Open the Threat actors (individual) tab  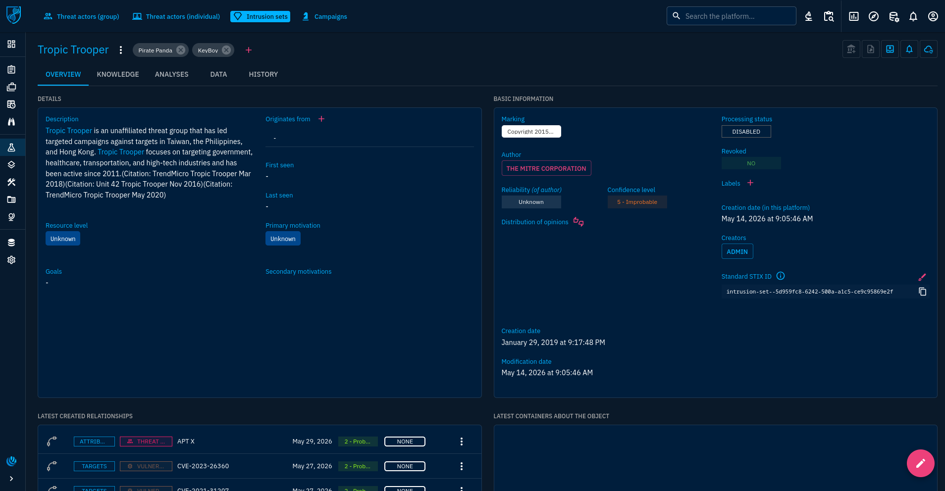(176, 16)
